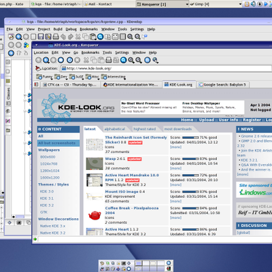272x272 pixels.
Task: Open the 1024x768 wallpapers link
Action: (49, 164)
